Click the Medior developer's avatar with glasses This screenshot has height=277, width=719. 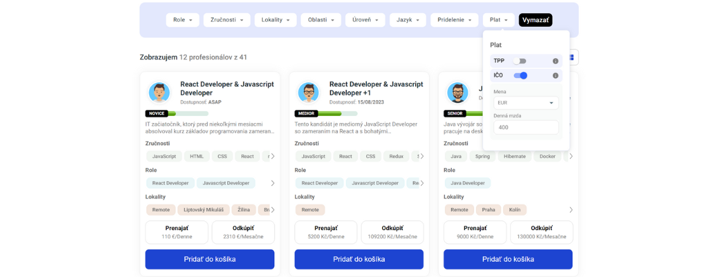(308, 93)
